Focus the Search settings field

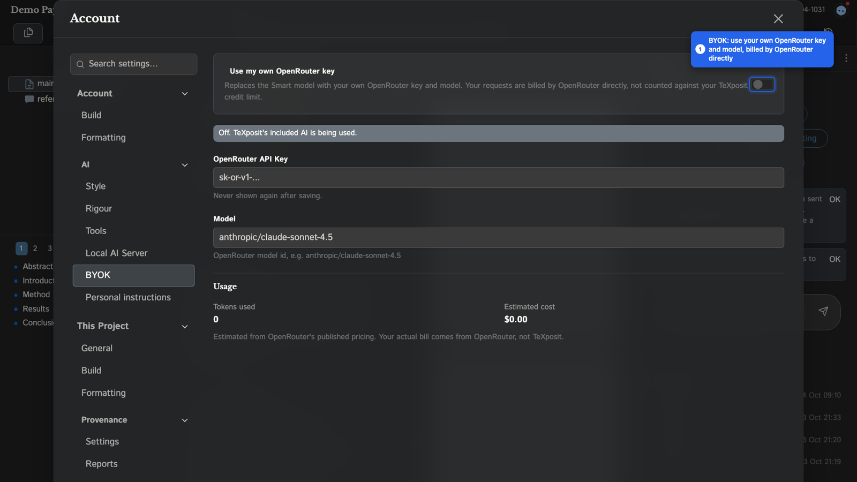(x=133, y=64)
